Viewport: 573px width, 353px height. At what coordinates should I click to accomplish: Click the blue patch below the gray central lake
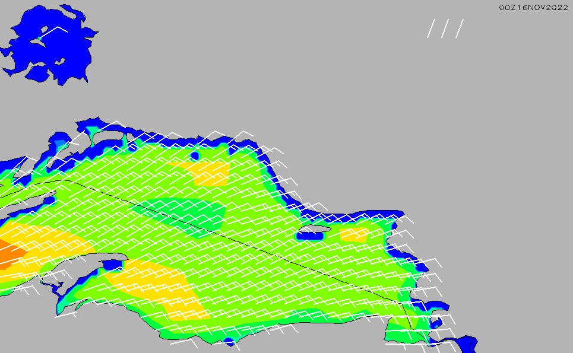click(x=310, y=236)
